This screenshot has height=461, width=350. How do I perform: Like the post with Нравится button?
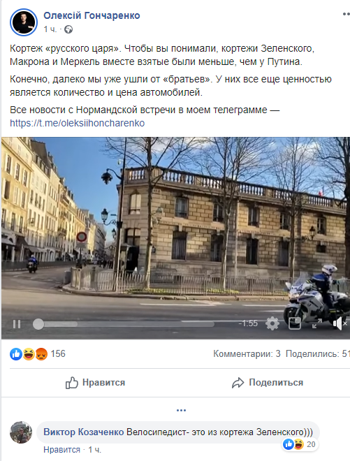point(95,383)
